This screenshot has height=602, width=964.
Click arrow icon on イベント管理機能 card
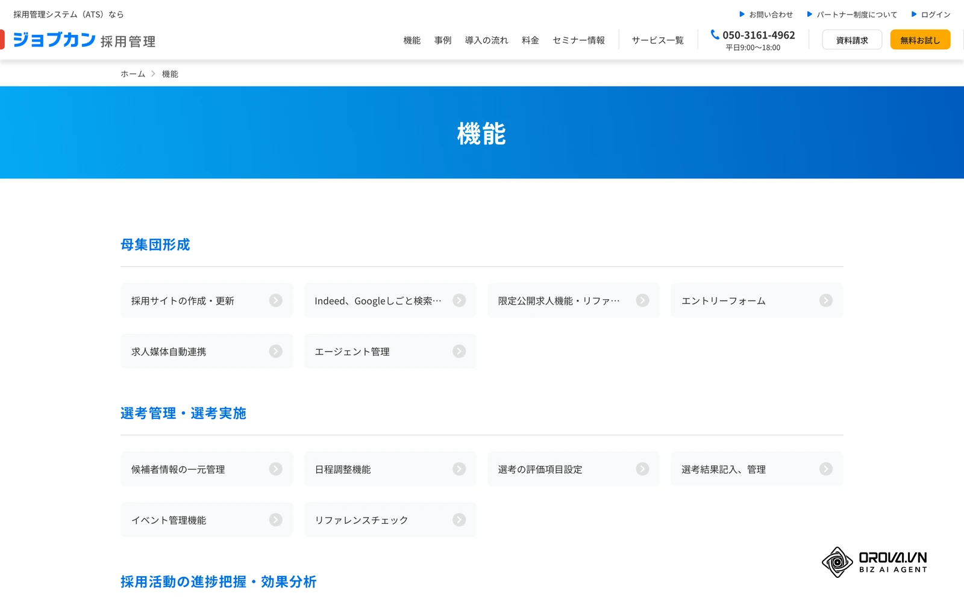click(x=276, y=520)
